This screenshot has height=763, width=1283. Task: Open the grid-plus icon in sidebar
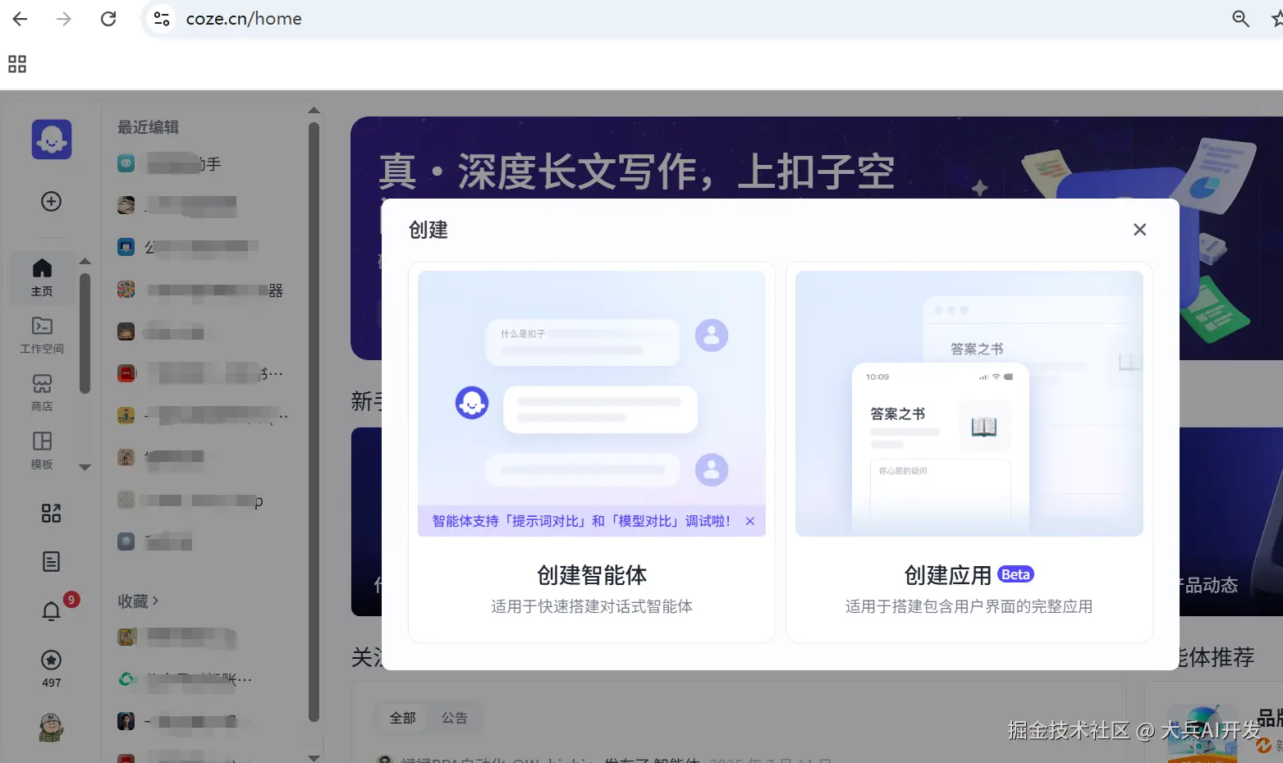tap(51, 514)
